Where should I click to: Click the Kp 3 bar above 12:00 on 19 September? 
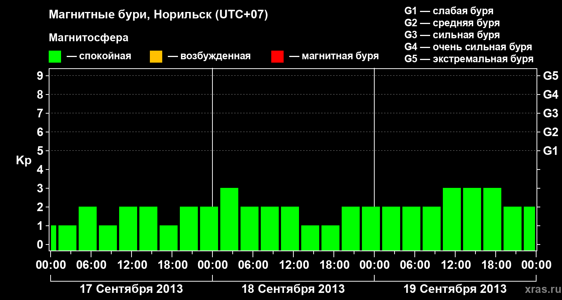pyautogui.click(x=452, y=219)
